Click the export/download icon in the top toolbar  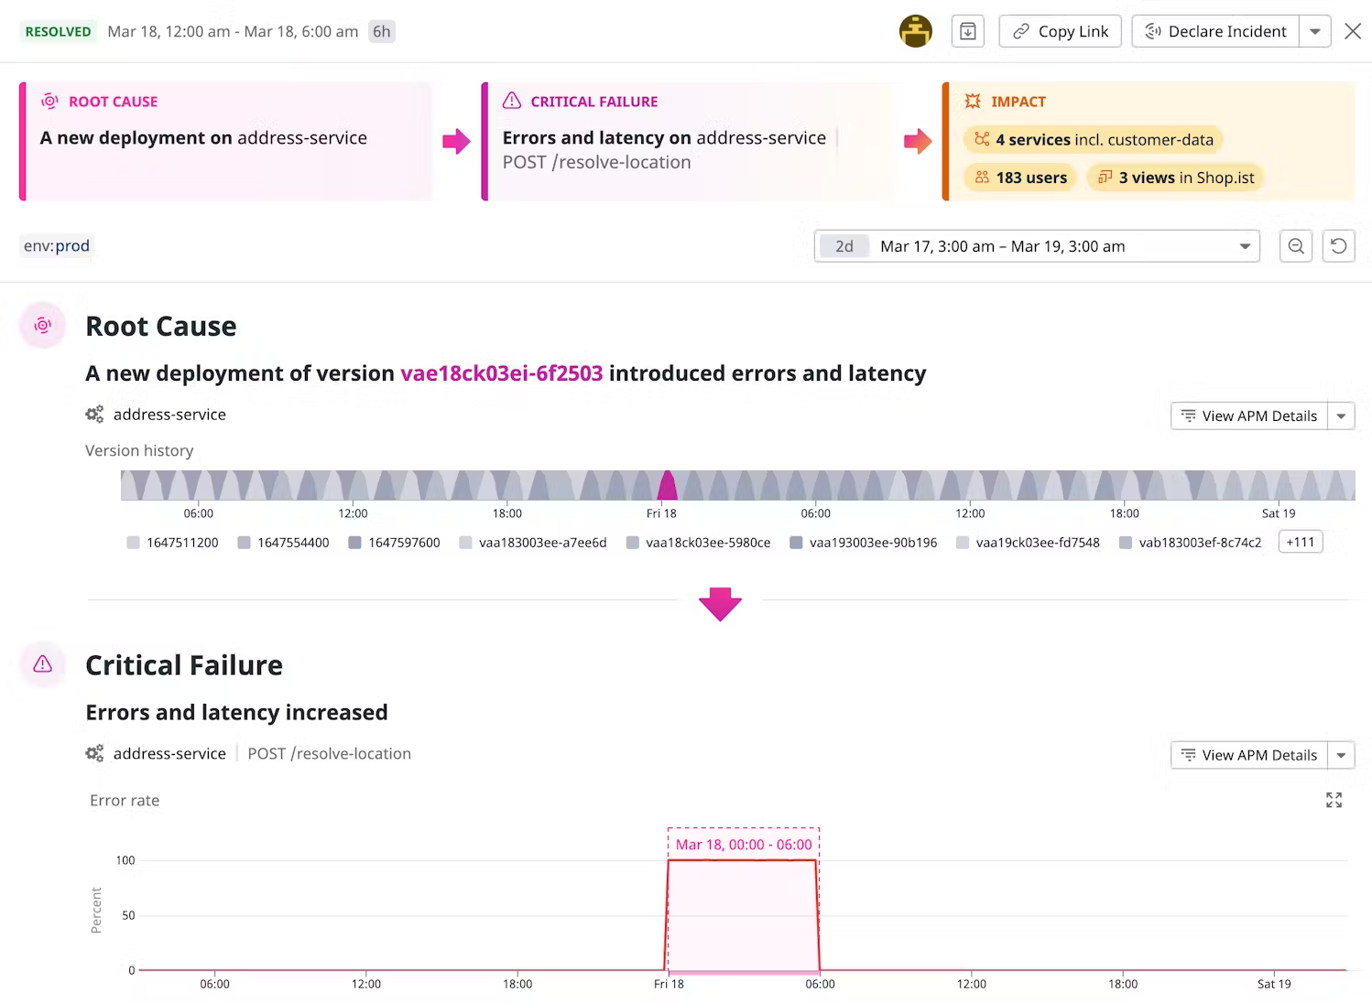(967, 30)
